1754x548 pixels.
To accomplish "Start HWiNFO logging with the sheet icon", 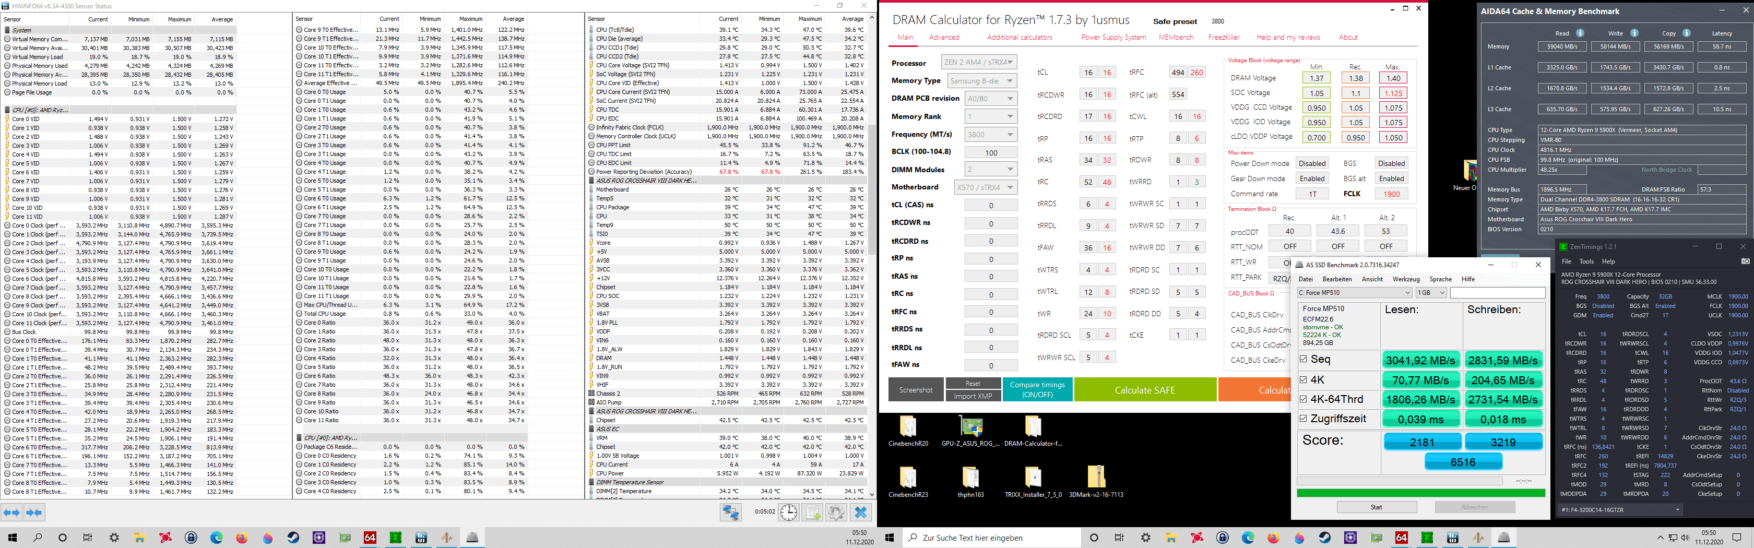I will (813, 513).
